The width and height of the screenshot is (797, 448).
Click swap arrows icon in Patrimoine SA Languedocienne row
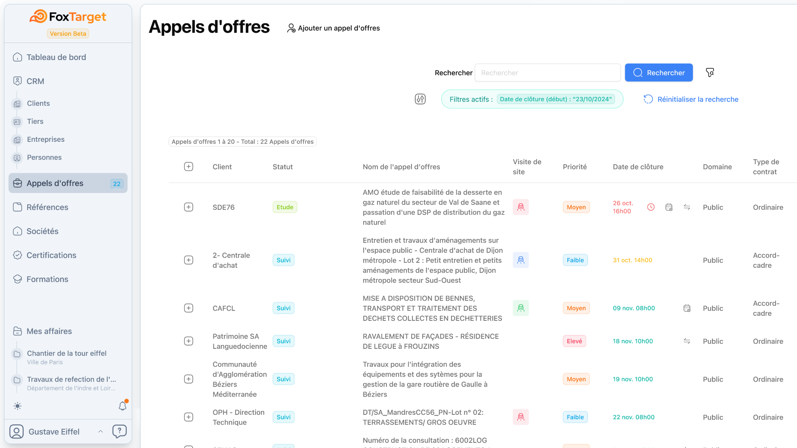click(x=686, y=341)
